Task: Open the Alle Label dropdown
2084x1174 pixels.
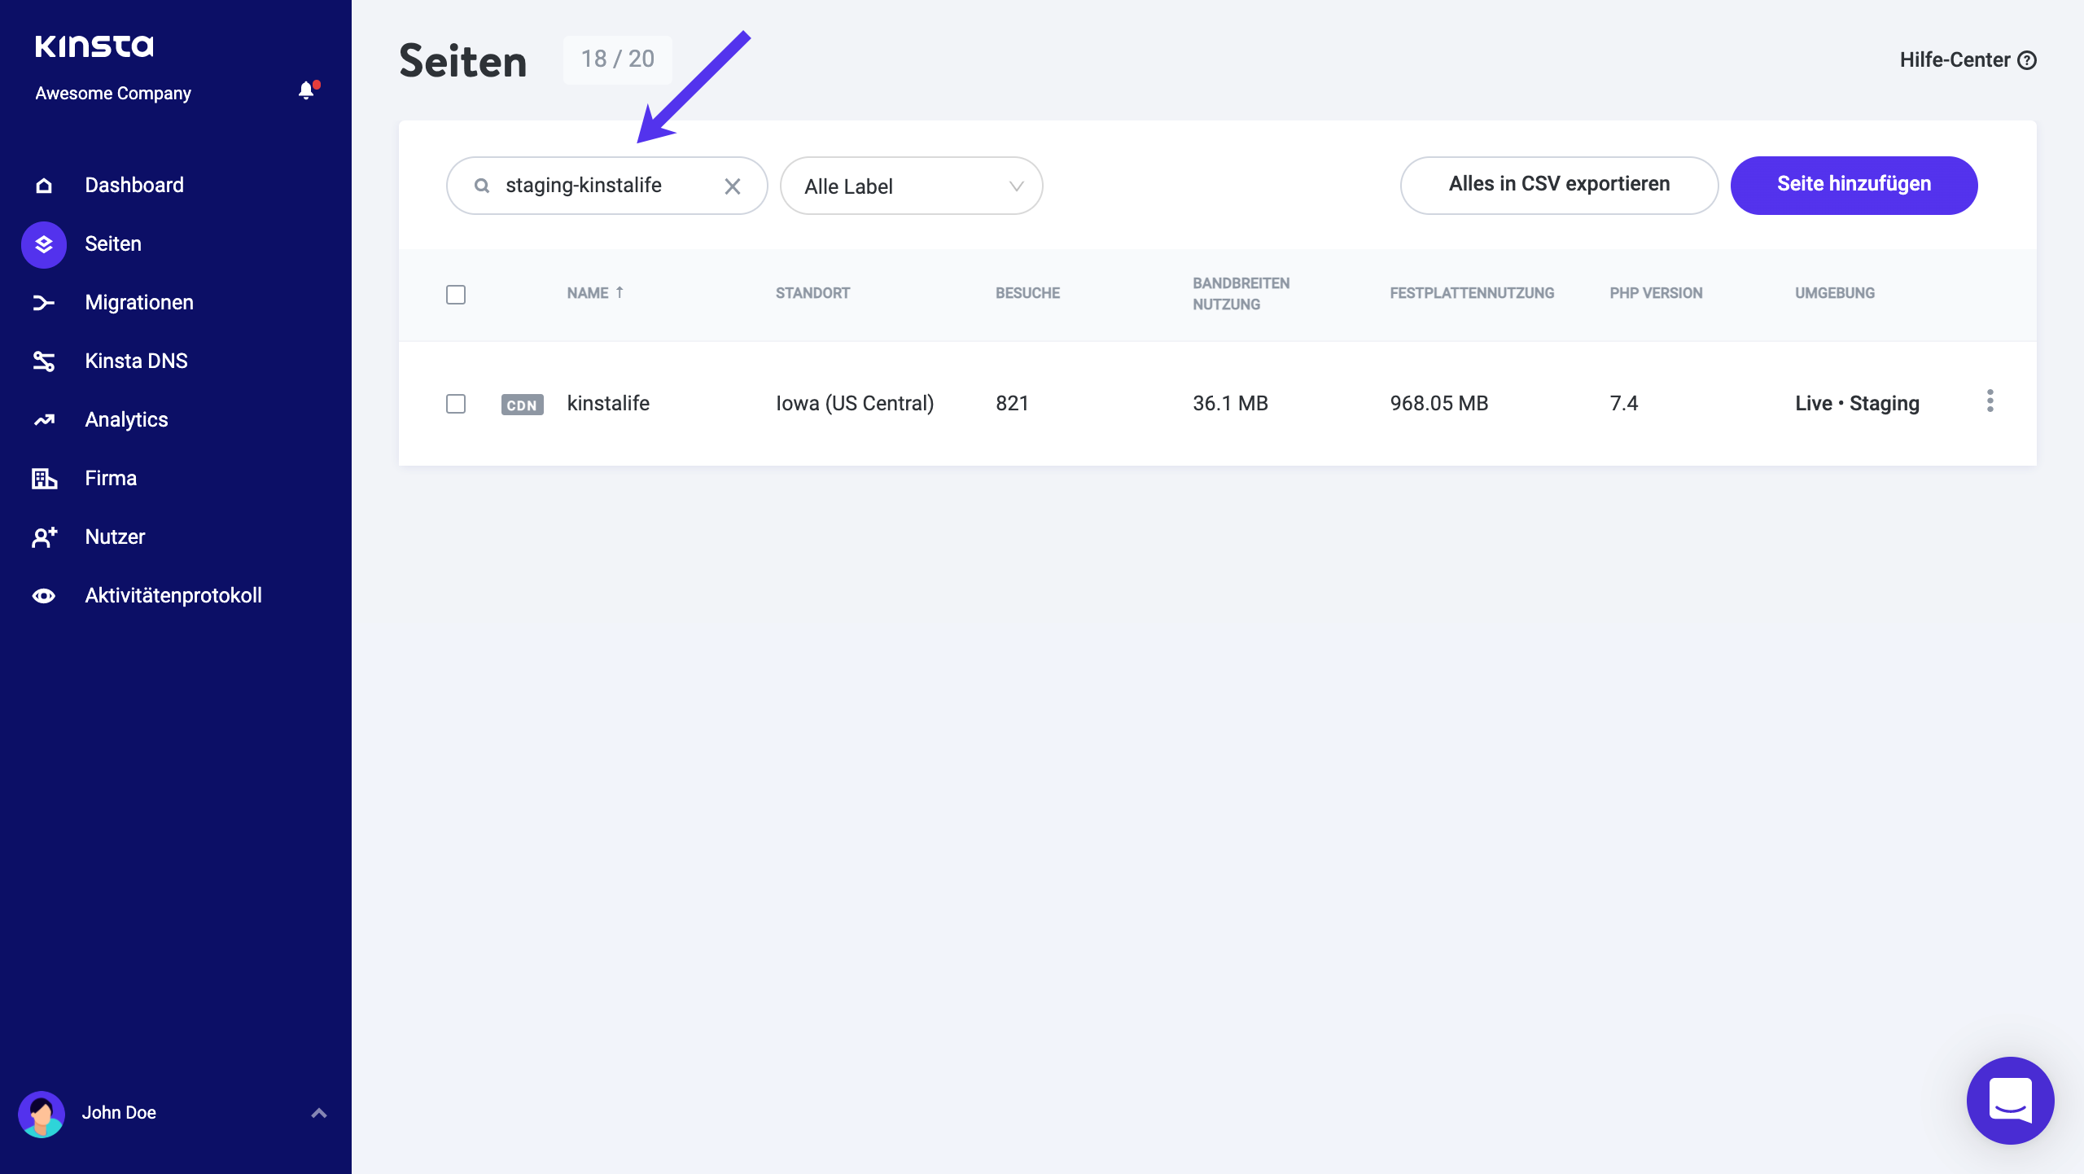Action: (x=910, y=186)
